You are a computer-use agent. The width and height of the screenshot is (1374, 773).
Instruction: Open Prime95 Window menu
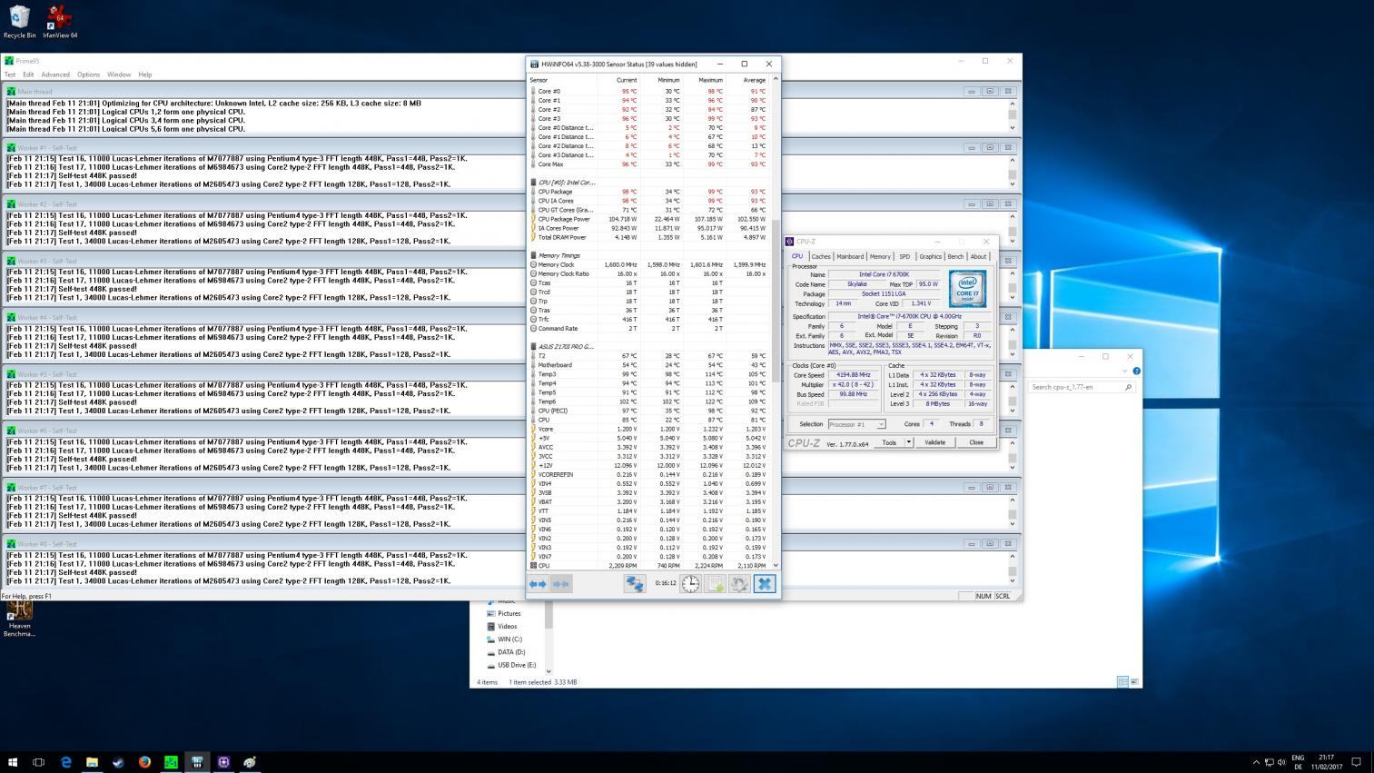119,74
